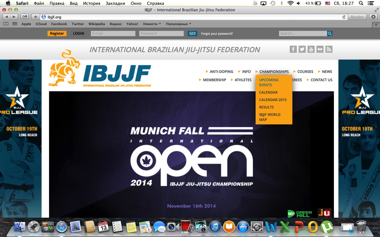The width and height of the screenshot is (380, 237).
Task: Click the RSS feed icon
Action: pos(329,49)
